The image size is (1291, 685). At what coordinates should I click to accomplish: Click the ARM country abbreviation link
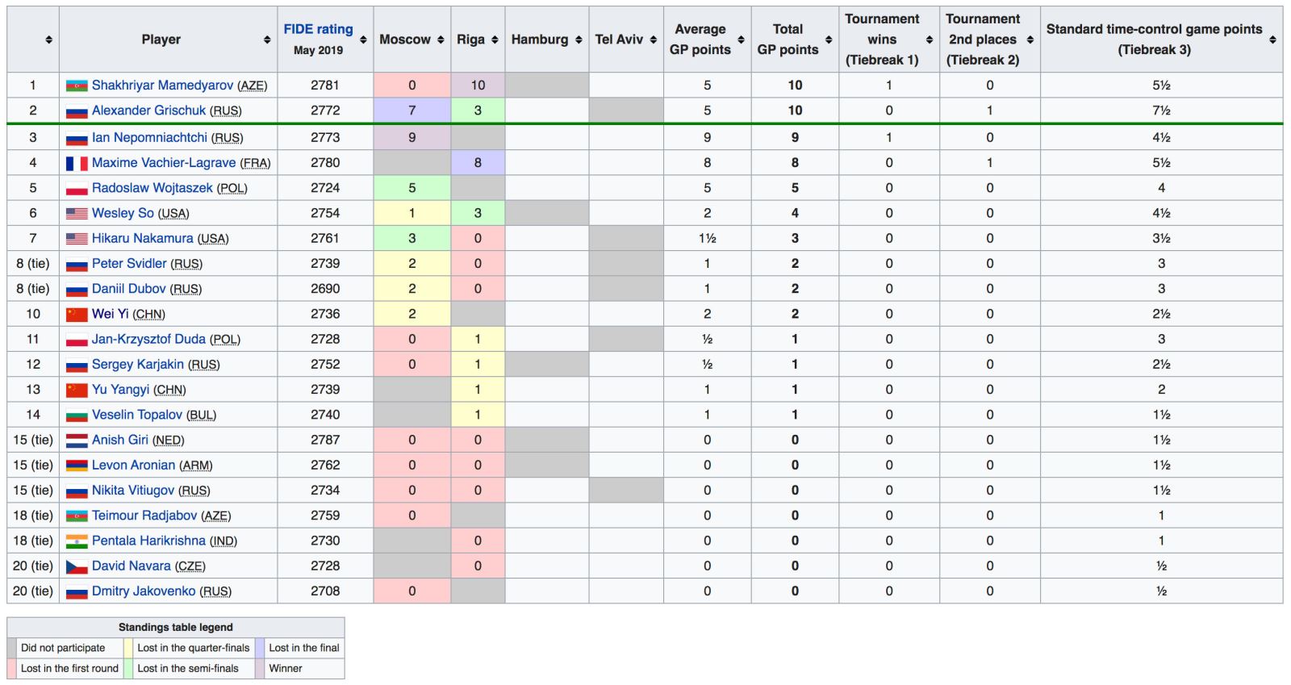point(195,466)
